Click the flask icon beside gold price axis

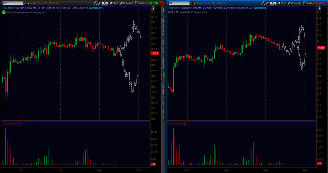click(153, 8)
